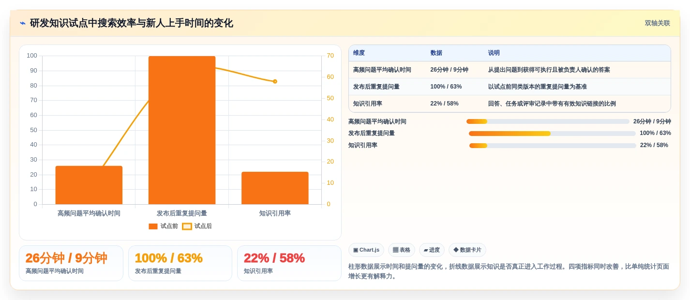This screenshot has height=300, width=690.
Task: Click x-axis label 发布后重复提问量
Action: tap(182, 213)
